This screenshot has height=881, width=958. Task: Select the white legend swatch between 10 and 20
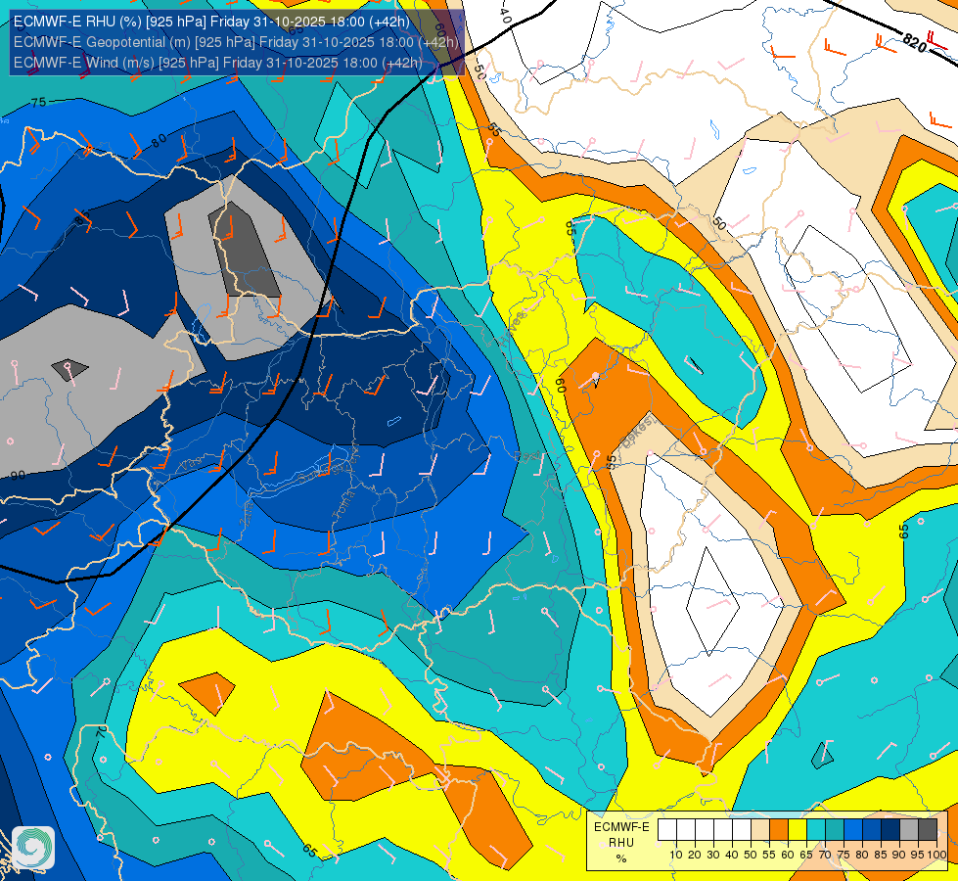(686, 829)
